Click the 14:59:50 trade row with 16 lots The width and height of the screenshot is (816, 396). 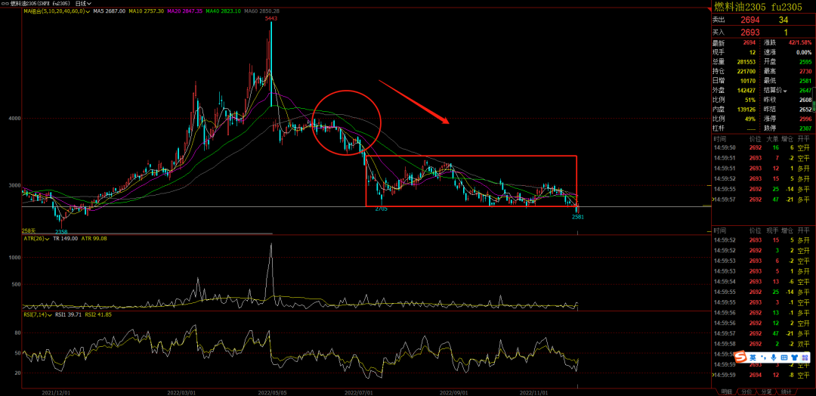click(762, 148)
